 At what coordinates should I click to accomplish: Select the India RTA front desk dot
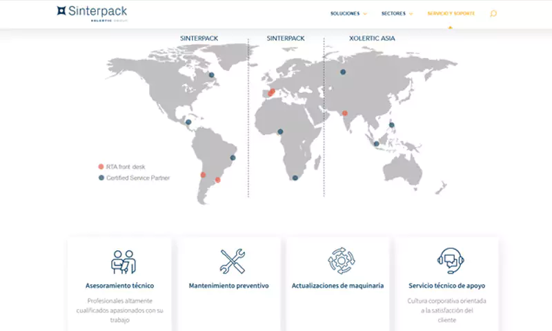click(344, 113)
